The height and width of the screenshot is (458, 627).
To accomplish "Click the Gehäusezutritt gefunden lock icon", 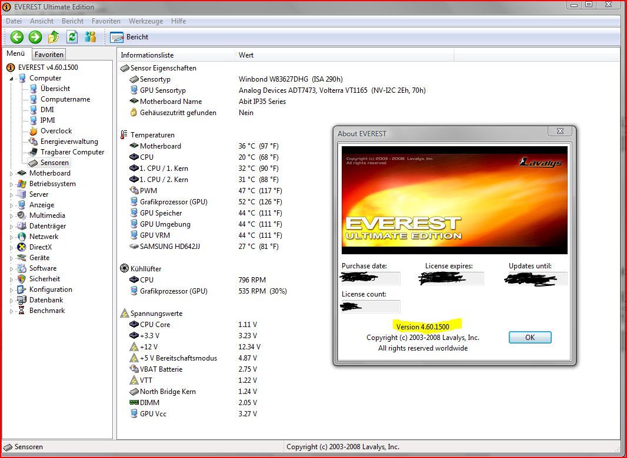I will pos(134,113).
